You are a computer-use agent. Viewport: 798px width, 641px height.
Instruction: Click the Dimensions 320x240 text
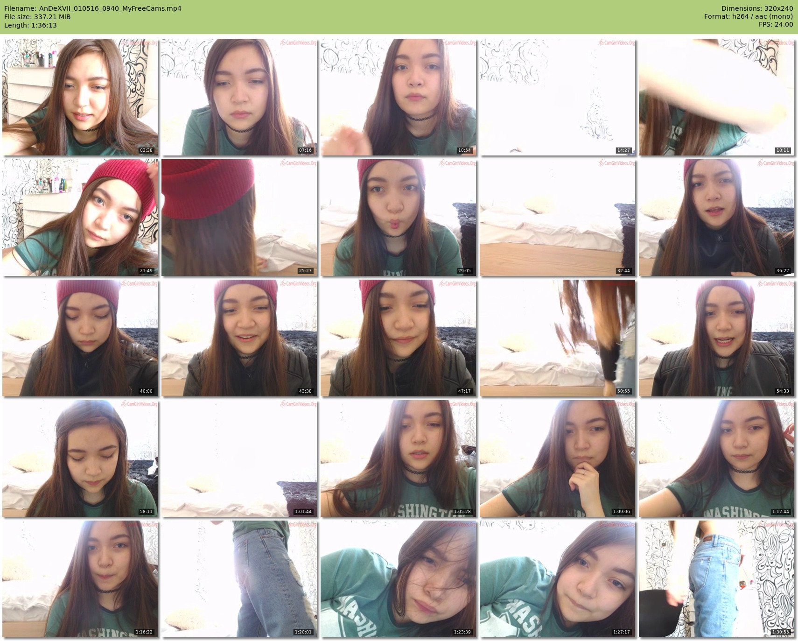click(757, 8)
